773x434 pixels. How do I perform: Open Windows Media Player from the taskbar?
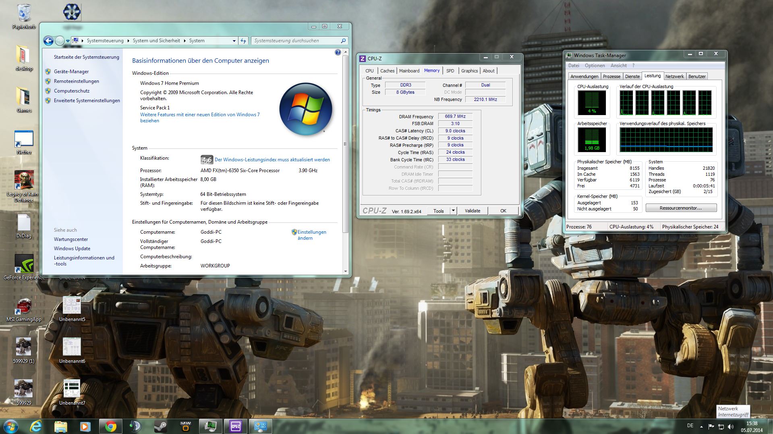coord(85,426)
